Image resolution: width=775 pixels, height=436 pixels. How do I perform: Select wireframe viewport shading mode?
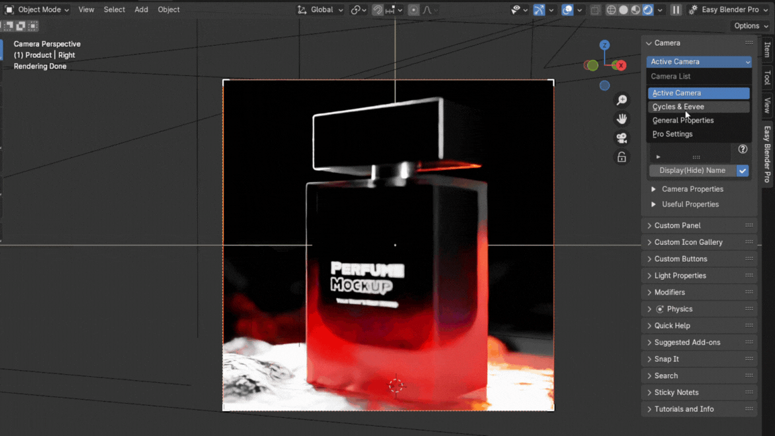pyautogui.click(x=611, y=10)
